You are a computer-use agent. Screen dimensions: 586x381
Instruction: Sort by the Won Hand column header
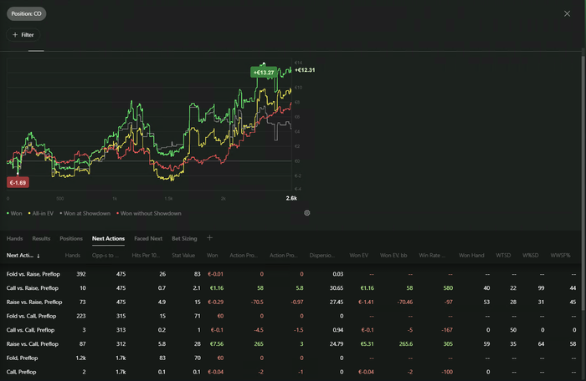tap(471, 255)
